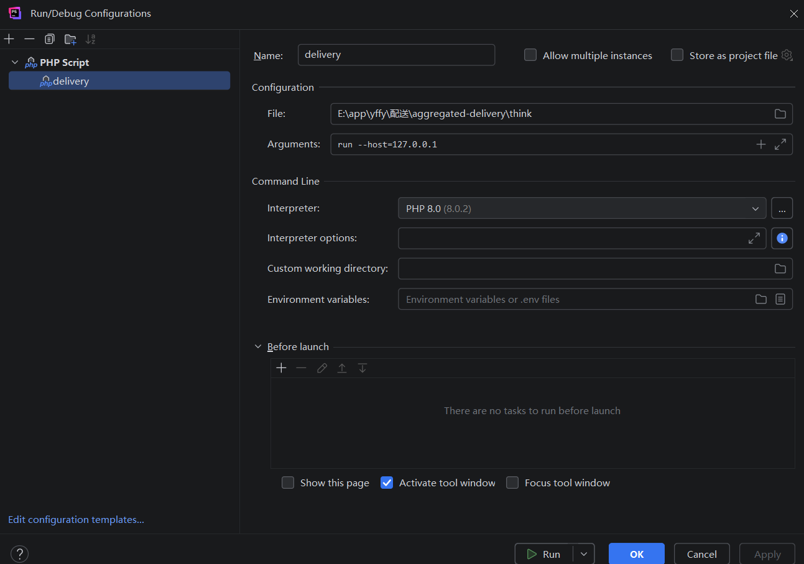Uncheck Activate tool window
The height and width of the screenshot is (564, 804).
(387, 483)
